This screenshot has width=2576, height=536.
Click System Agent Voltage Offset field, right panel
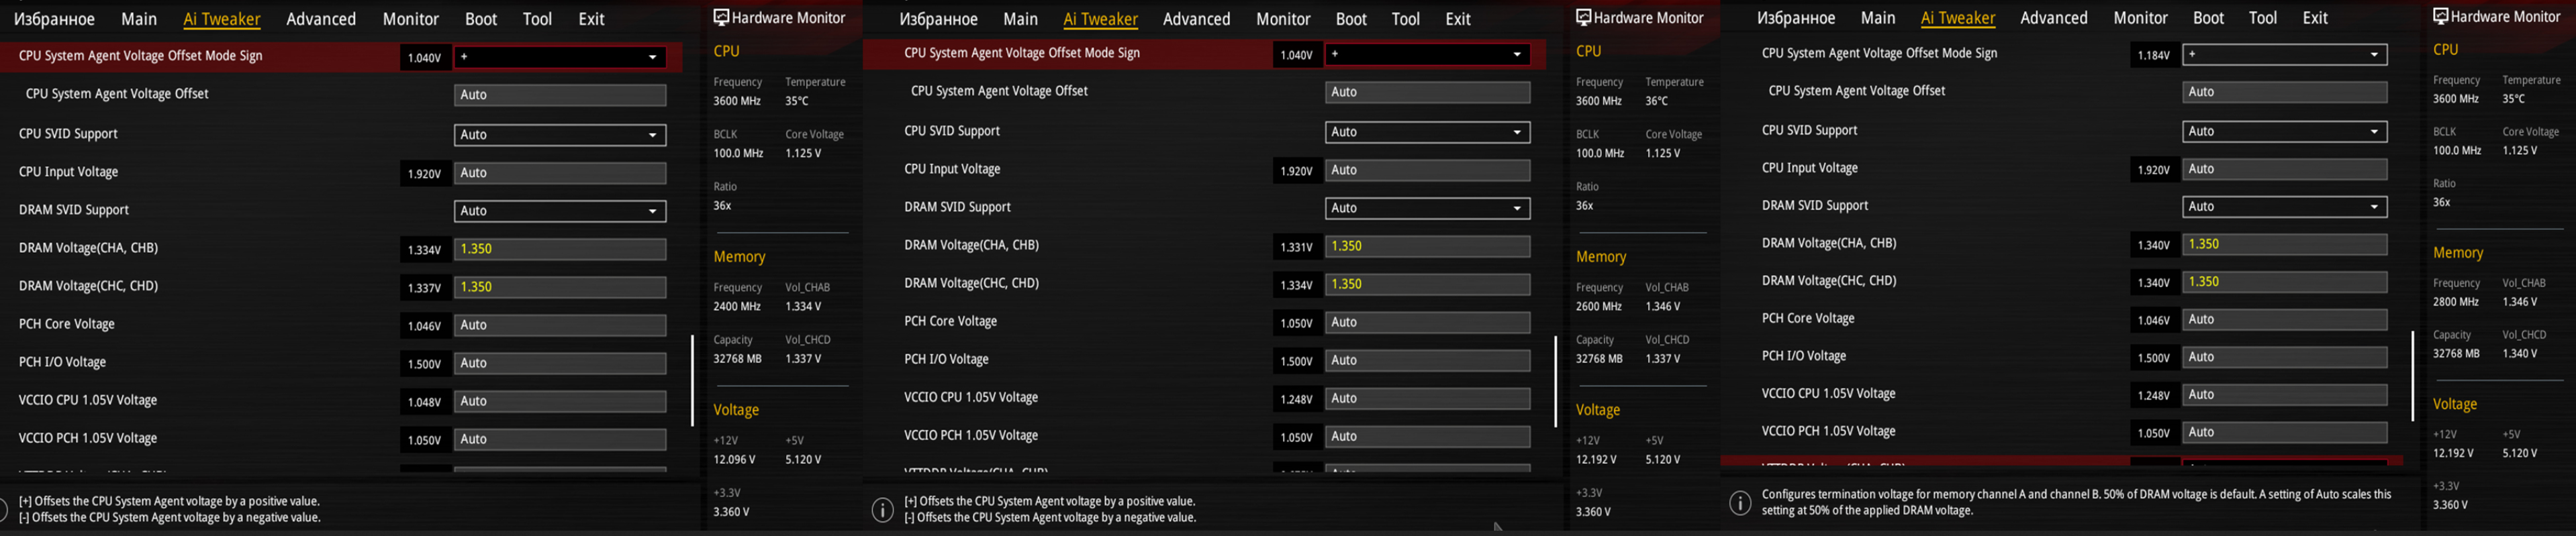click(x=2284, y=92)
